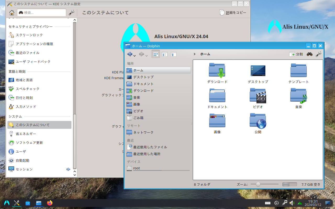
Task: Select ドキュメント in Places panel
Action: pyautogui.click(x=158, y=84)
